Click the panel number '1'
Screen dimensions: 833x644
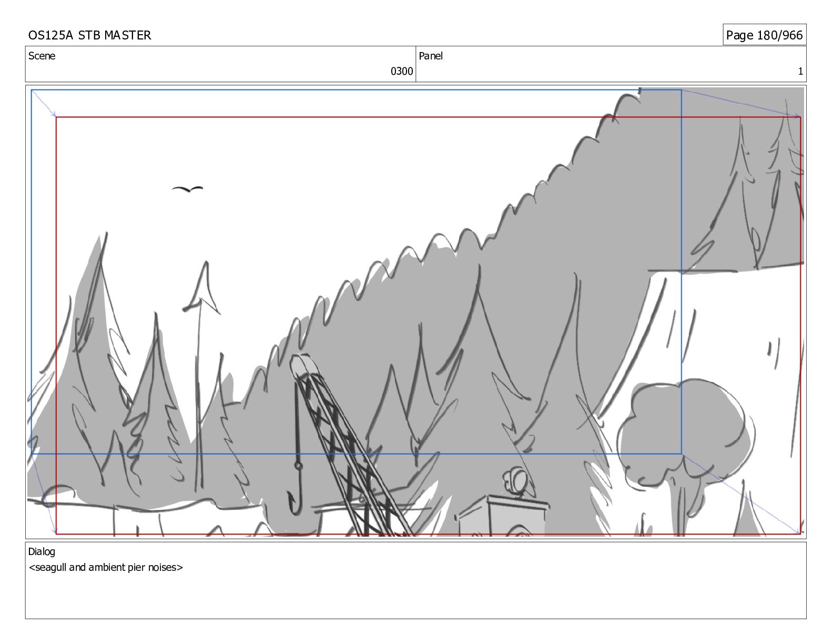(800, 71)
